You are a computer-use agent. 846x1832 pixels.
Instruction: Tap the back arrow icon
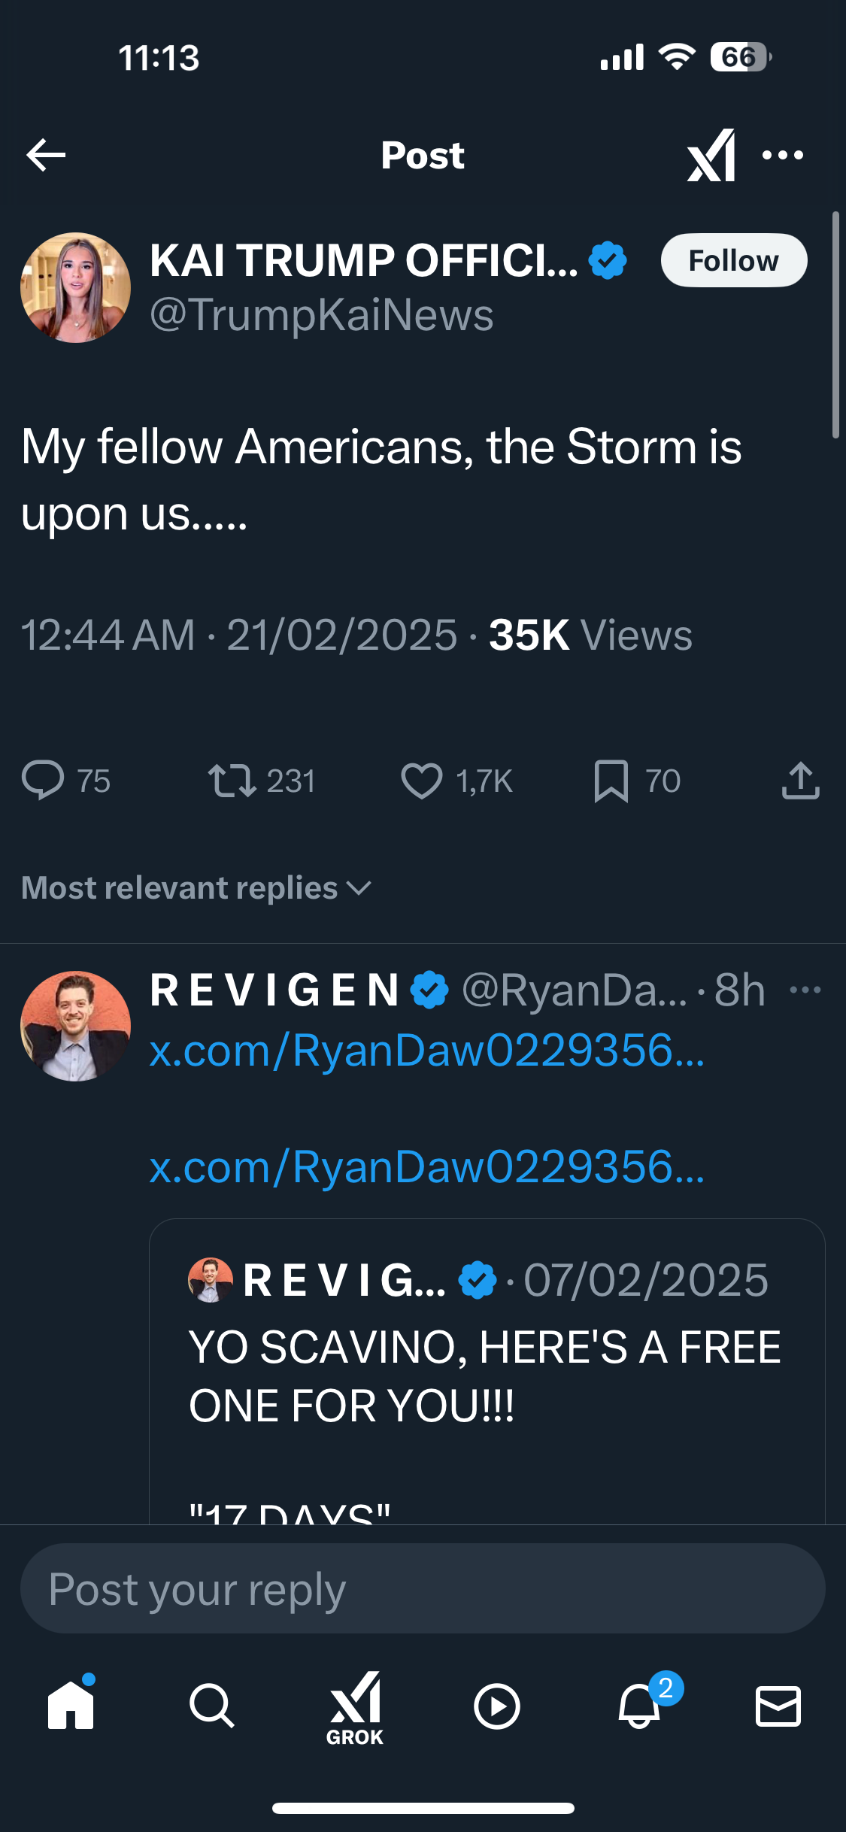click(x=47, y=156)
